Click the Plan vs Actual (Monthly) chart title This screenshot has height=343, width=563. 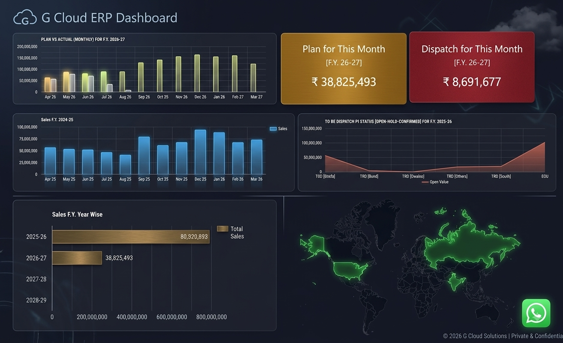coord(83,39)
